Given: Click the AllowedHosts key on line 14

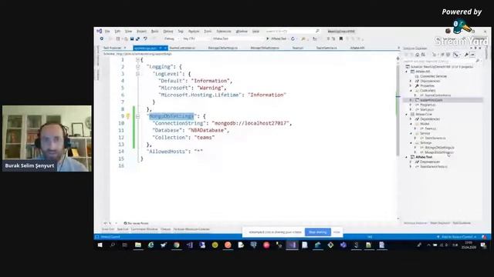Looking at the screenshot, I should (169, 152).
